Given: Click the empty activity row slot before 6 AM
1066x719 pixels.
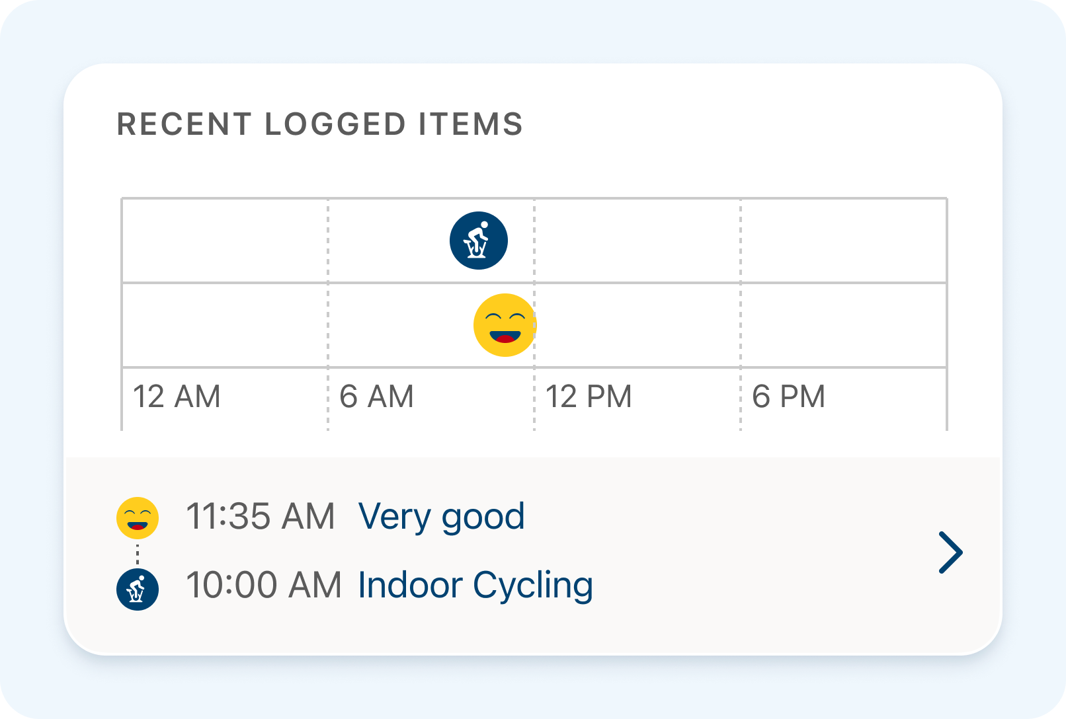Looking at the screenshot, I should pos(225,241).
